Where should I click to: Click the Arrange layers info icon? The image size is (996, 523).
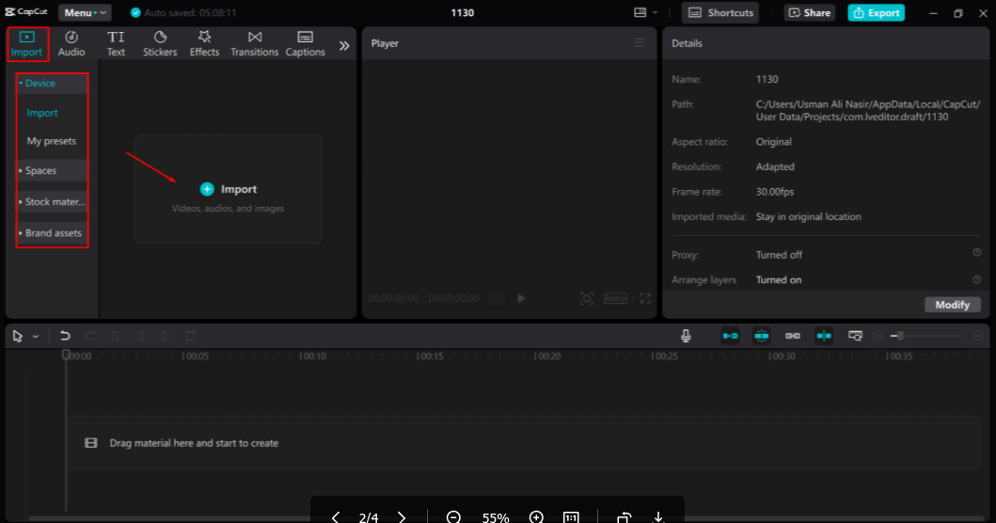tap(977, 279)
